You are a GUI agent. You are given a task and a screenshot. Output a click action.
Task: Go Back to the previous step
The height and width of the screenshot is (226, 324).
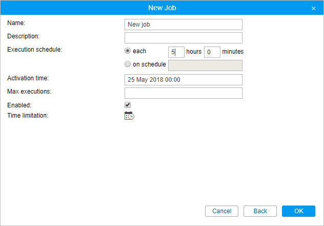point(260,211)
